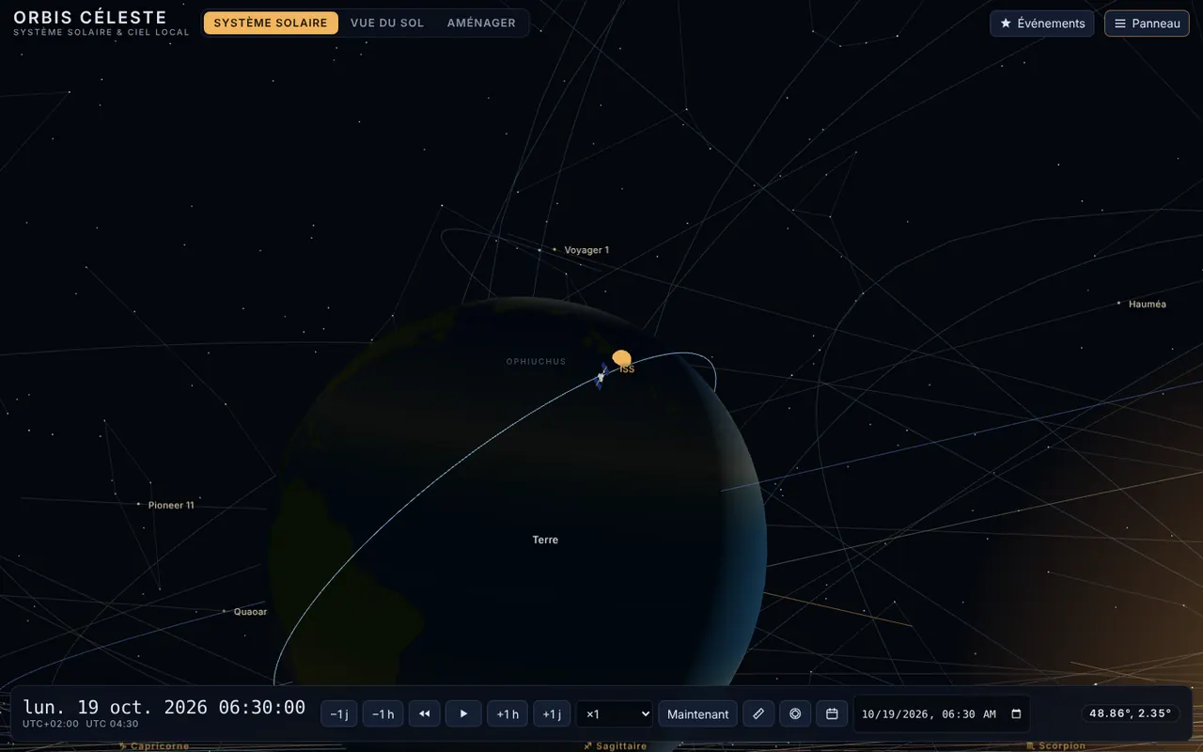Click the Orbis Céleste title
1203x752 pixels.
(x=90, y=17)
